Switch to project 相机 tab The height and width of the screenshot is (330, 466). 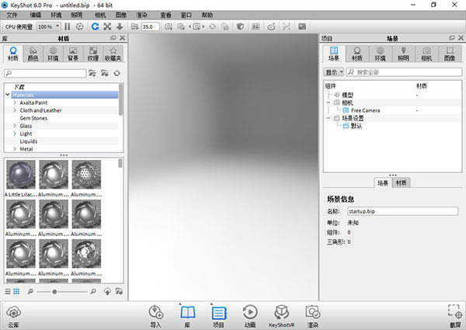[426, 54]
